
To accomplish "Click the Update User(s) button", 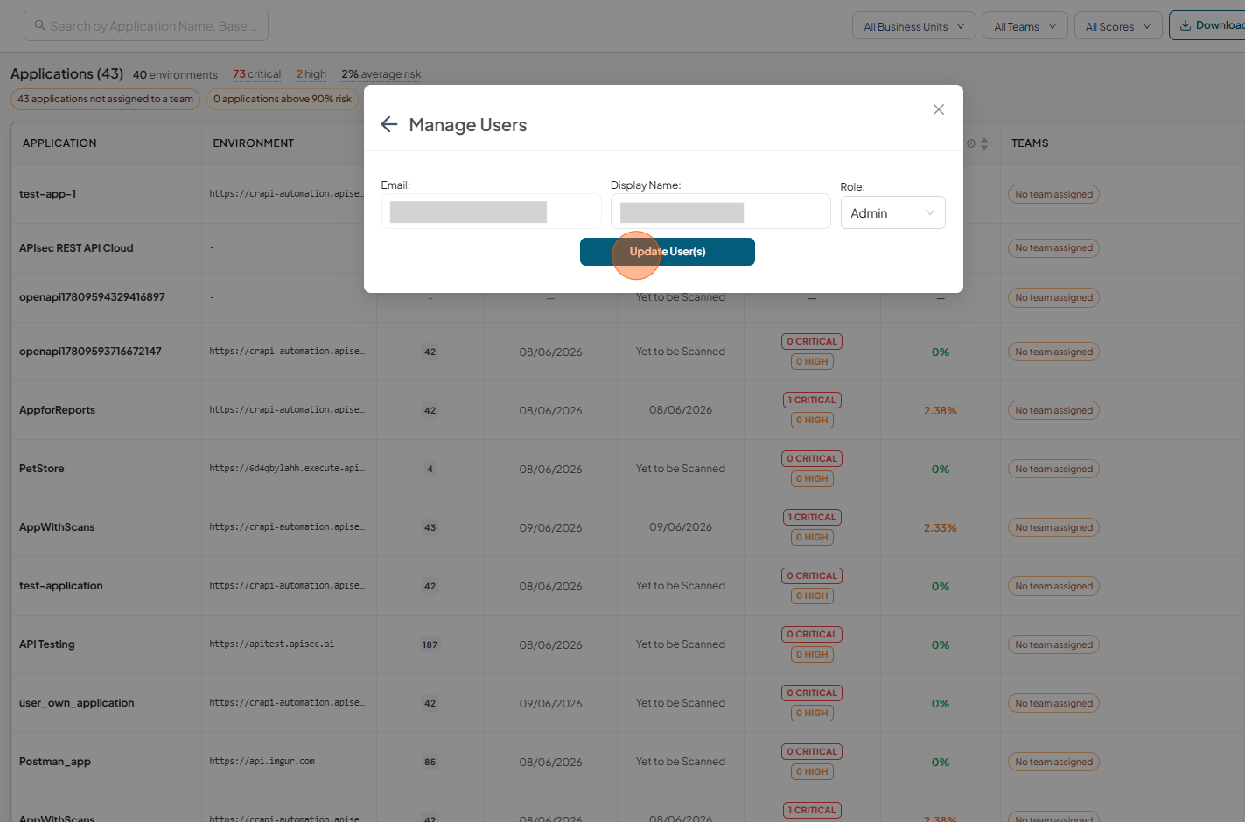I will point(668,252).
